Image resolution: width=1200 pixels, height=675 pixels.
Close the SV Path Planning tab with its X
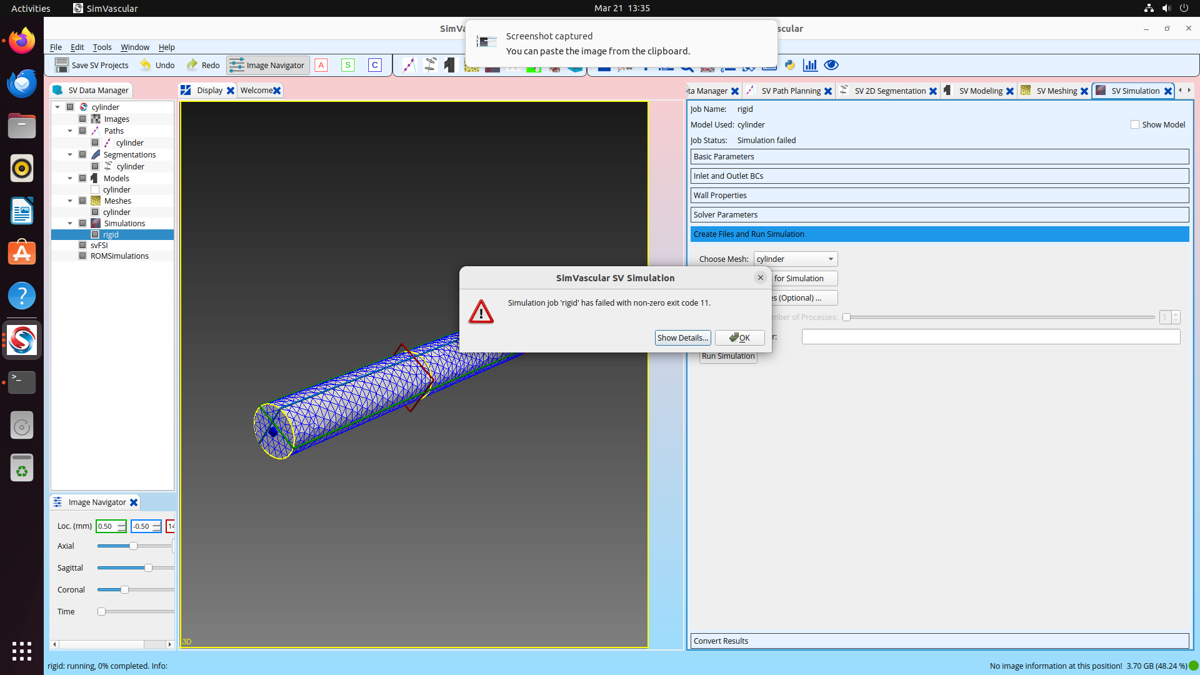[828, 91]
